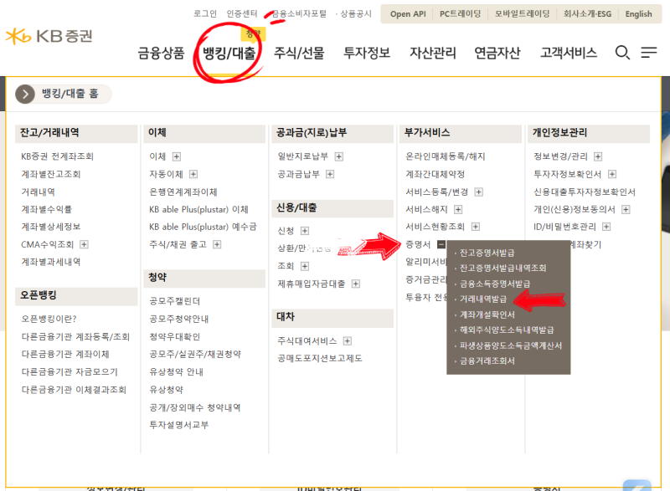
Task: Select 잔고증명서발급내역조회 in the submenu
Action: point(503,268)
